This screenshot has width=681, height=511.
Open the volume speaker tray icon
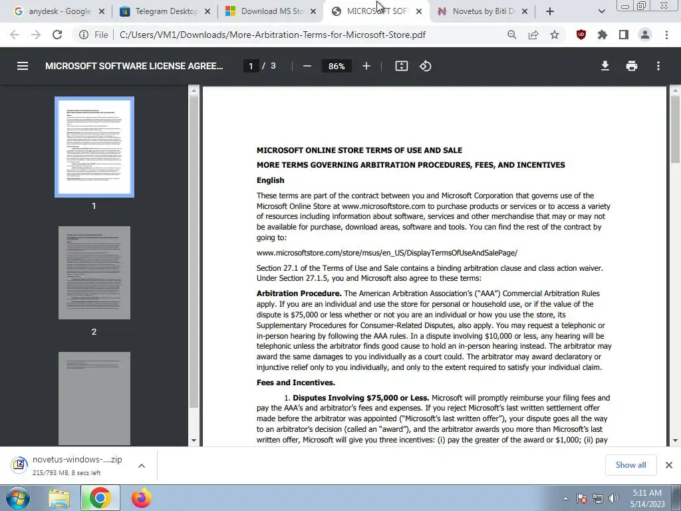click(x=614, y=498)
